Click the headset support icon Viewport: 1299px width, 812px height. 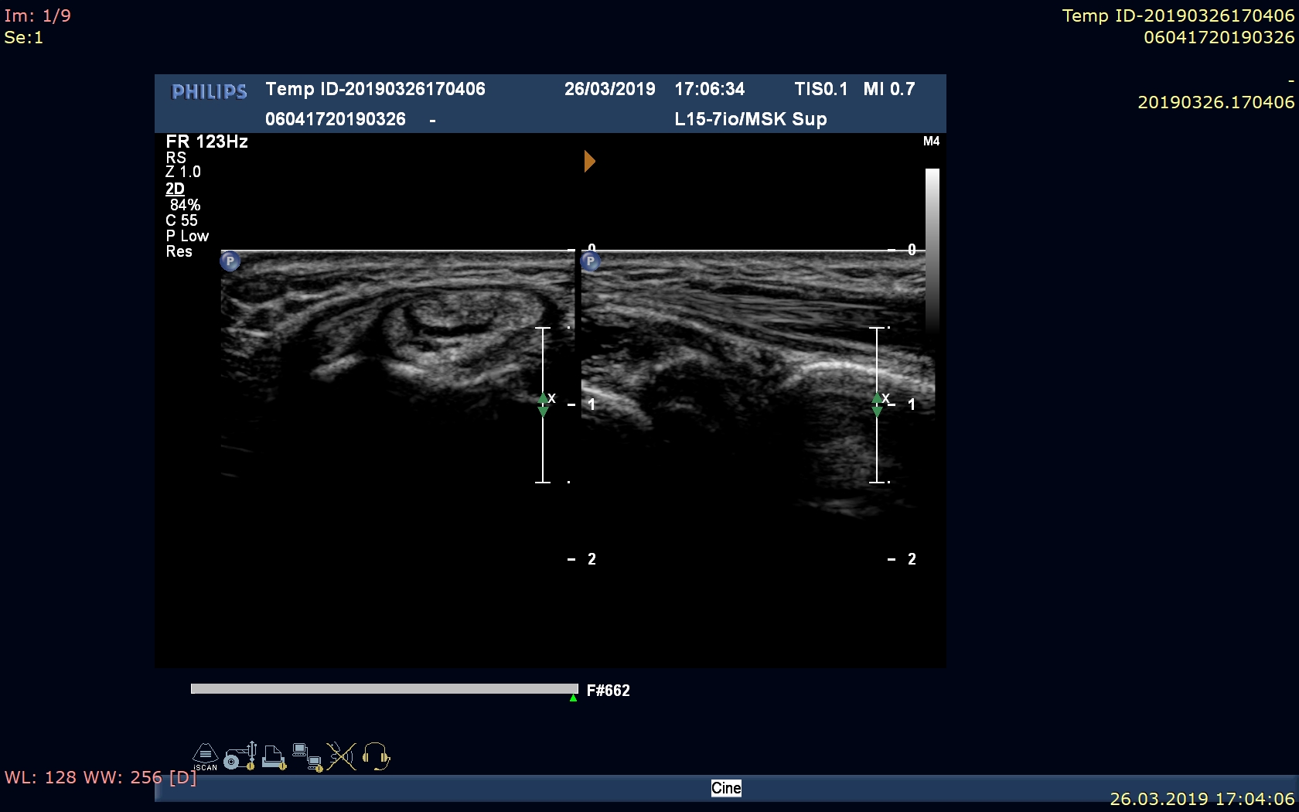376,756
